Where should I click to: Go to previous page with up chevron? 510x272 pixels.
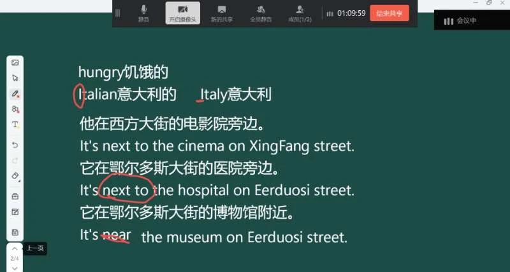tap(15, 248)
